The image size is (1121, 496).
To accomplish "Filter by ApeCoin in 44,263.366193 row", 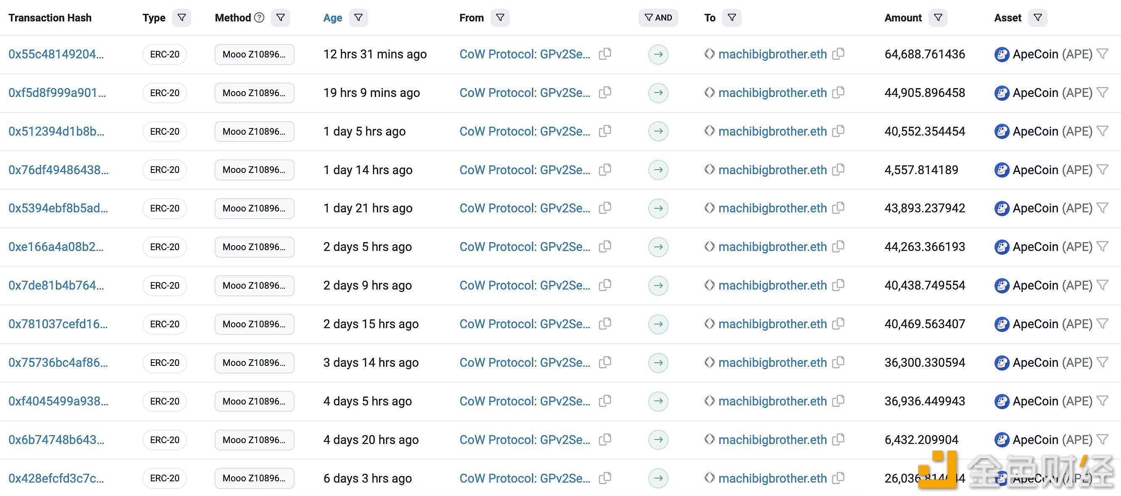I will click(x=1102, y=246).
